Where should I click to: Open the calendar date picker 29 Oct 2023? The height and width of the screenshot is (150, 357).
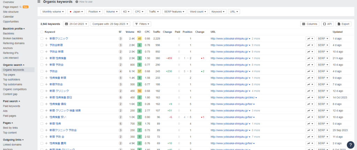(x=75, y=24)
